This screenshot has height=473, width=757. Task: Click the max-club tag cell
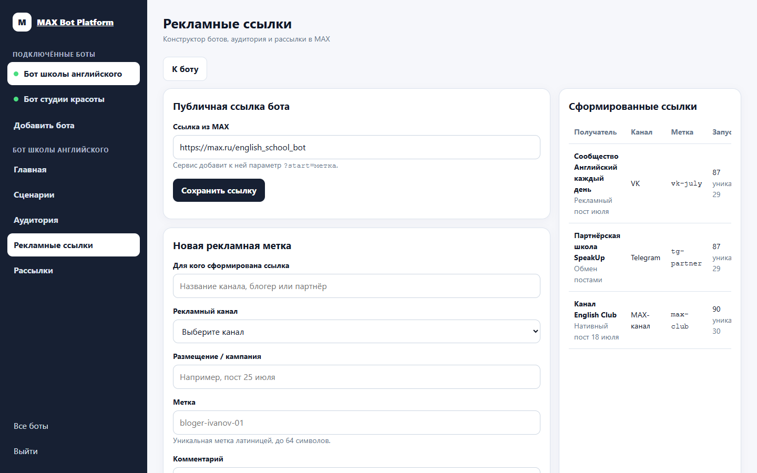coord(680,320)
